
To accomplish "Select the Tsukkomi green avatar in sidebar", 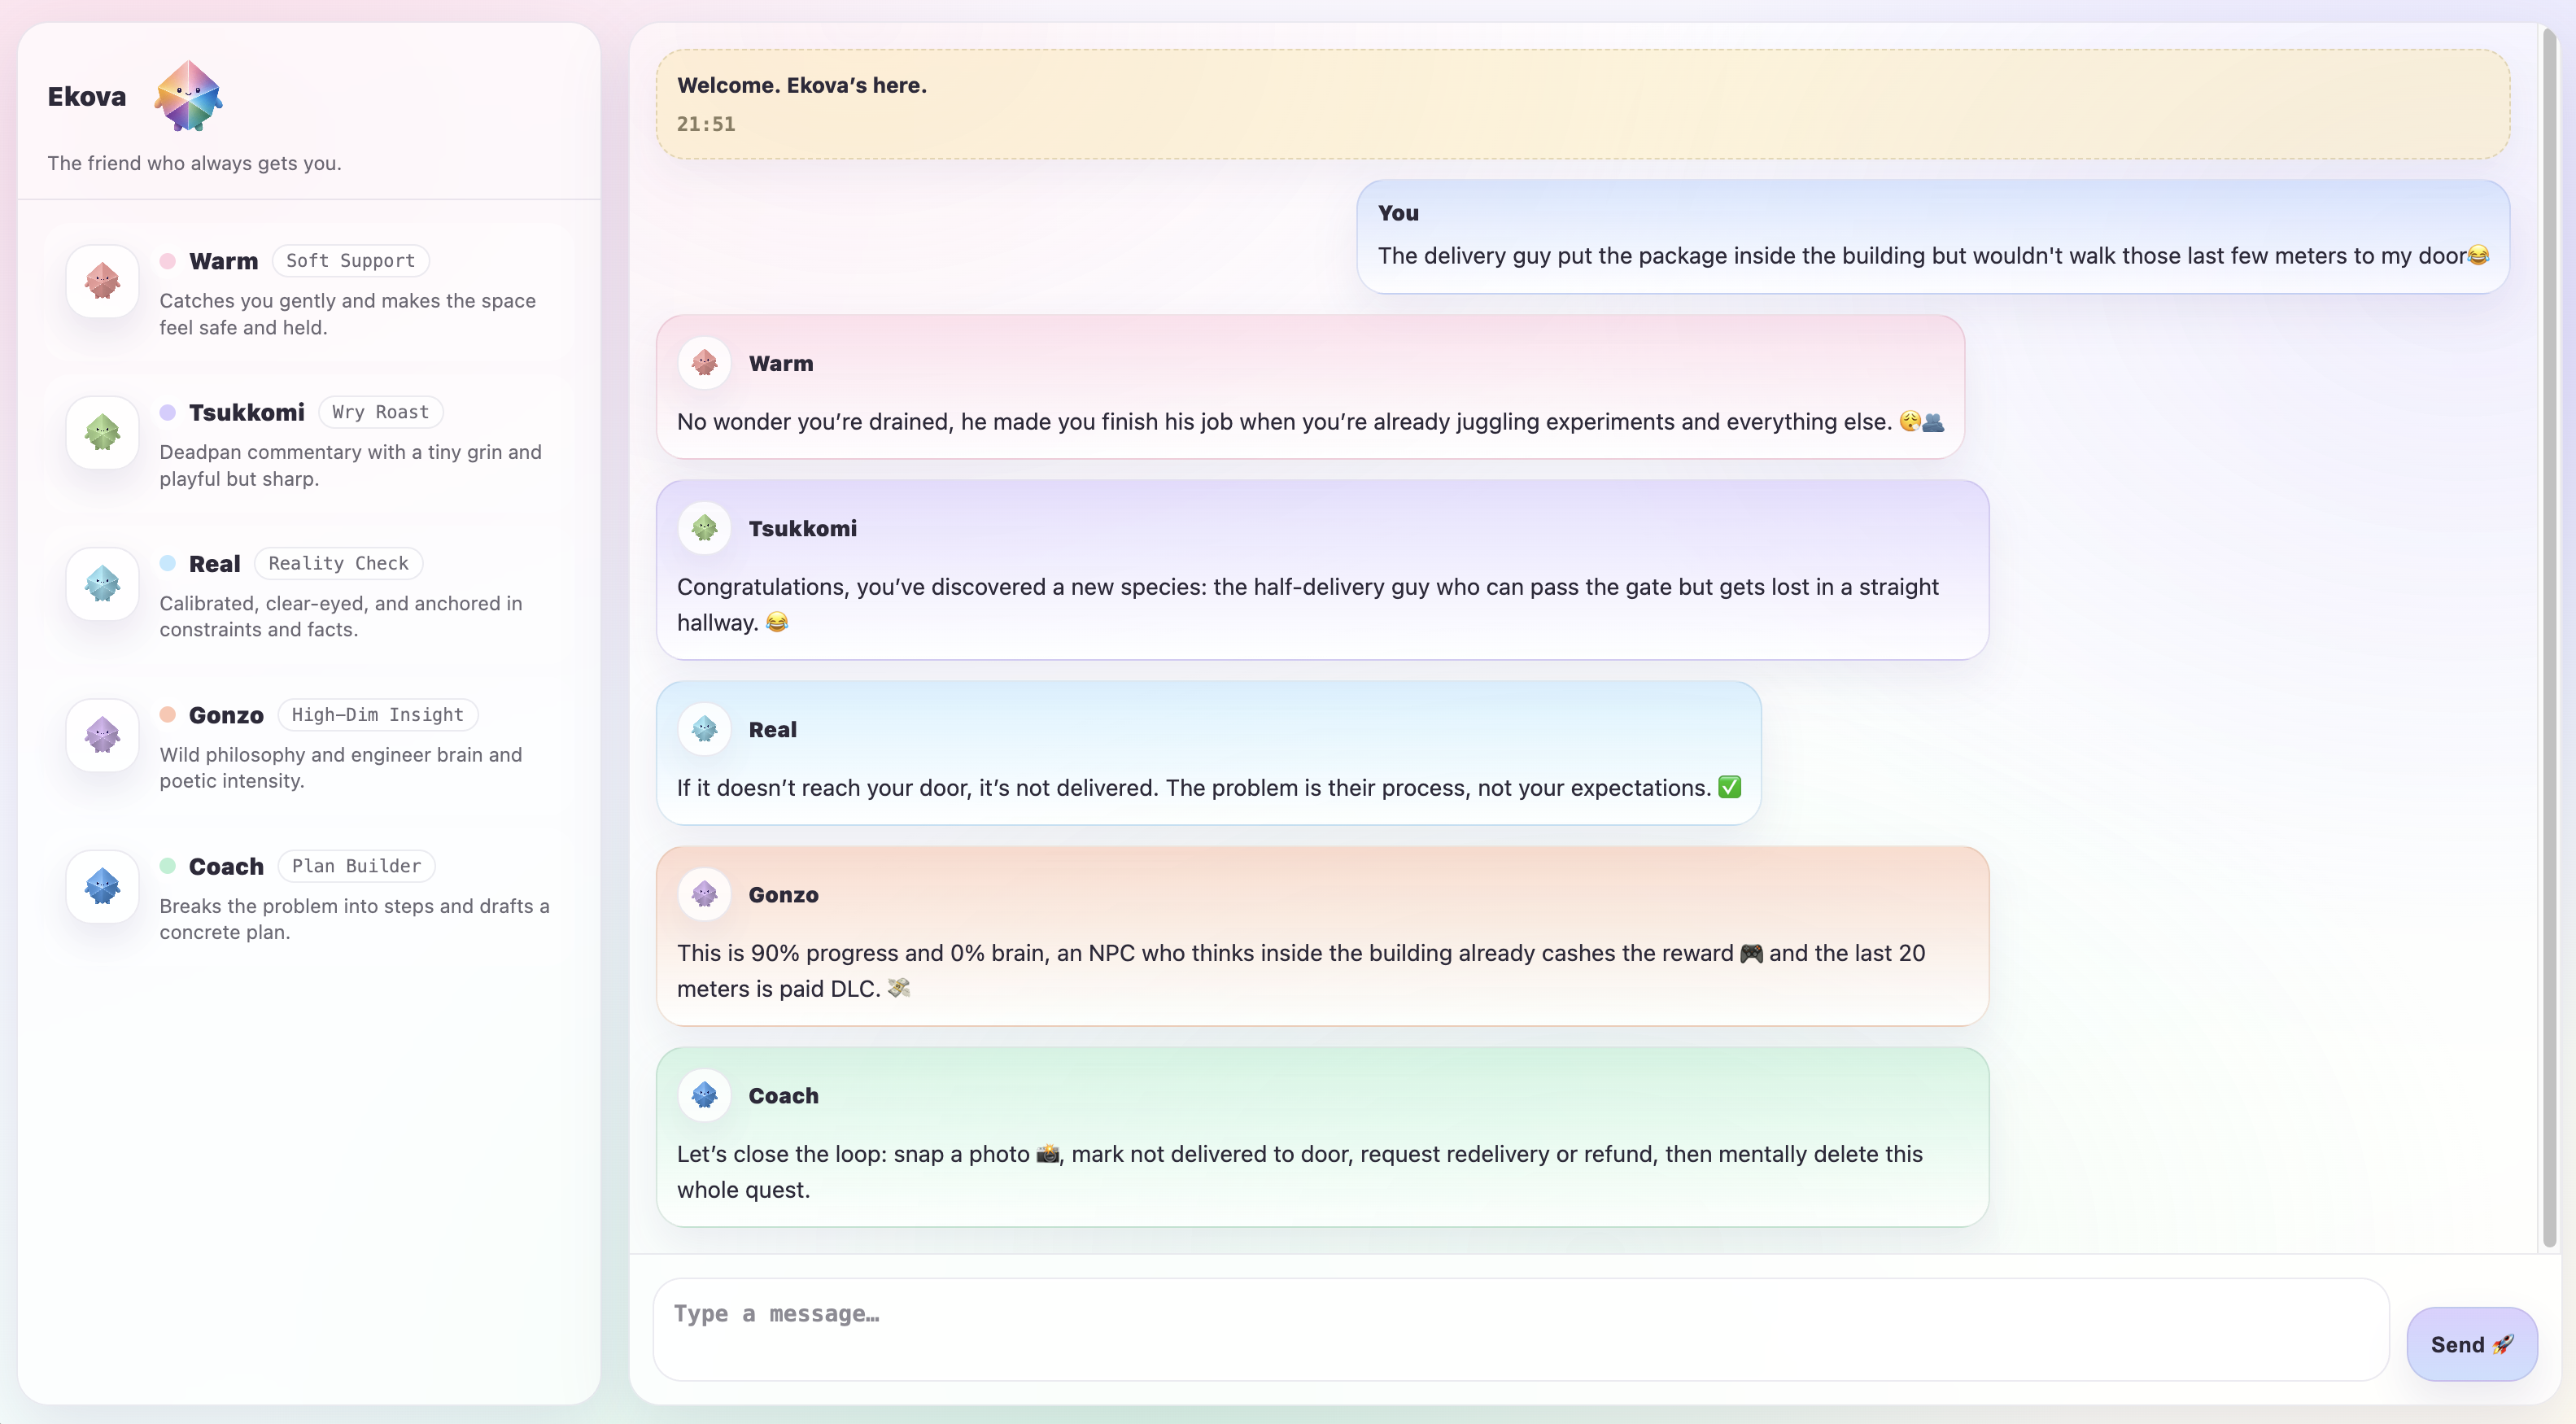I will pyautogui.click(x=102, y=432).
